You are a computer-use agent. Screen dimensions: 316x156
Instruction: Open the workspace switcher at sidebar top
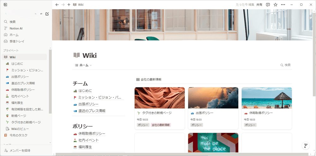tap(22, 14)
